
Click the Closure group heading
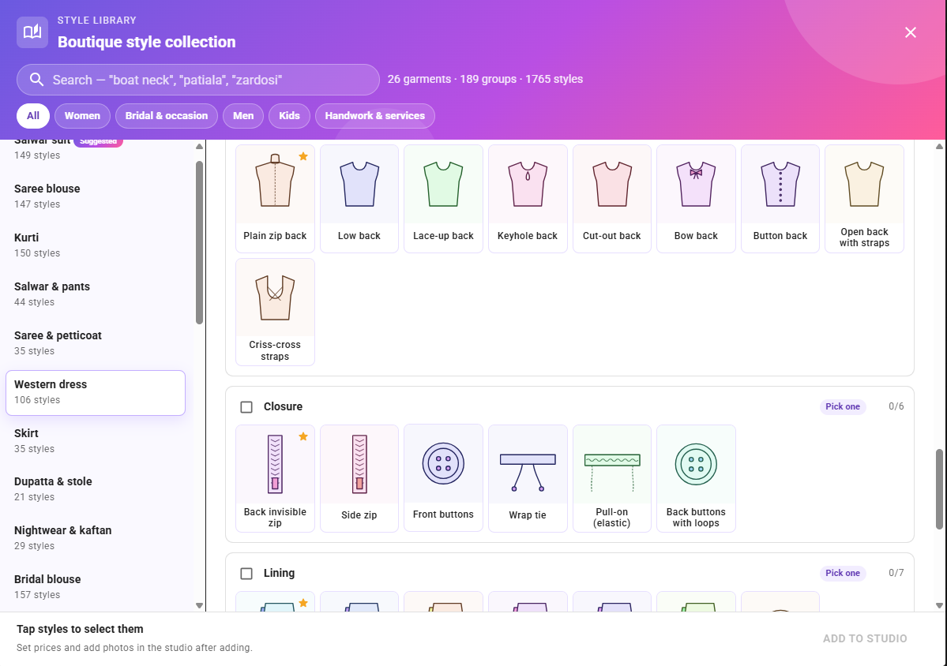284,406
